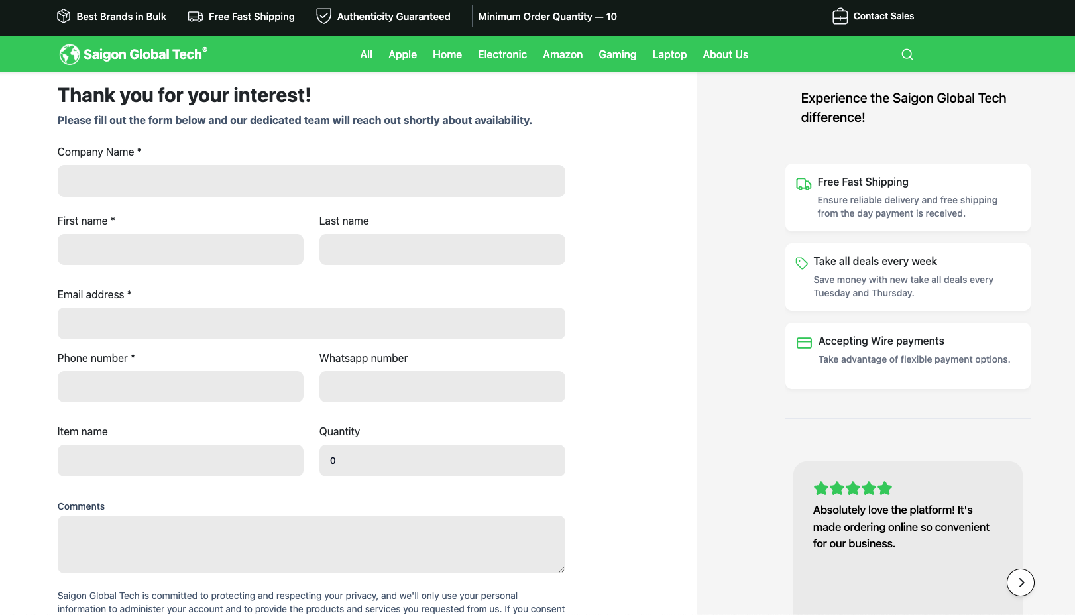Click the Best Brands in Bulk box icon
The height and width of the screenshot is (615, 1075).
point(64,16)
